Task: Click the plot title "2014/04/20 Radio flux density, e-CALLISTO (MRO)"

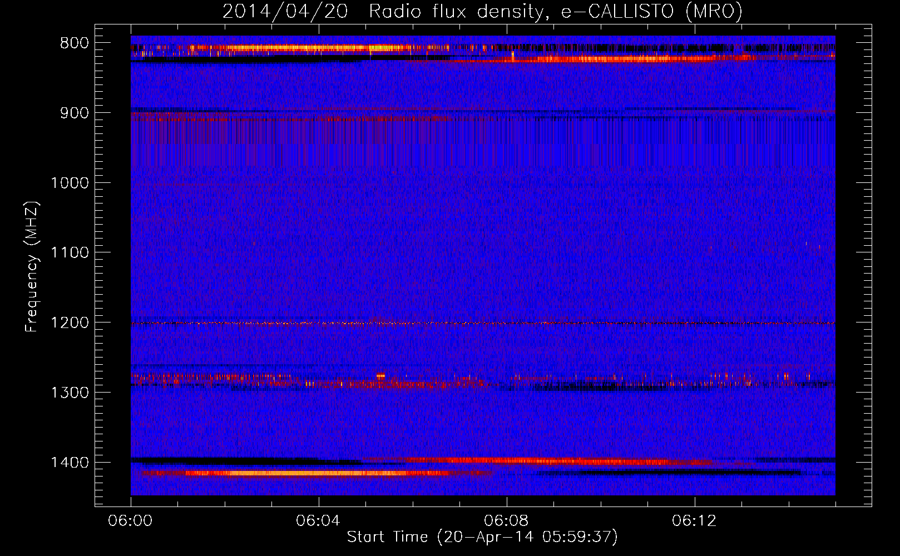Action: [482, 11]
